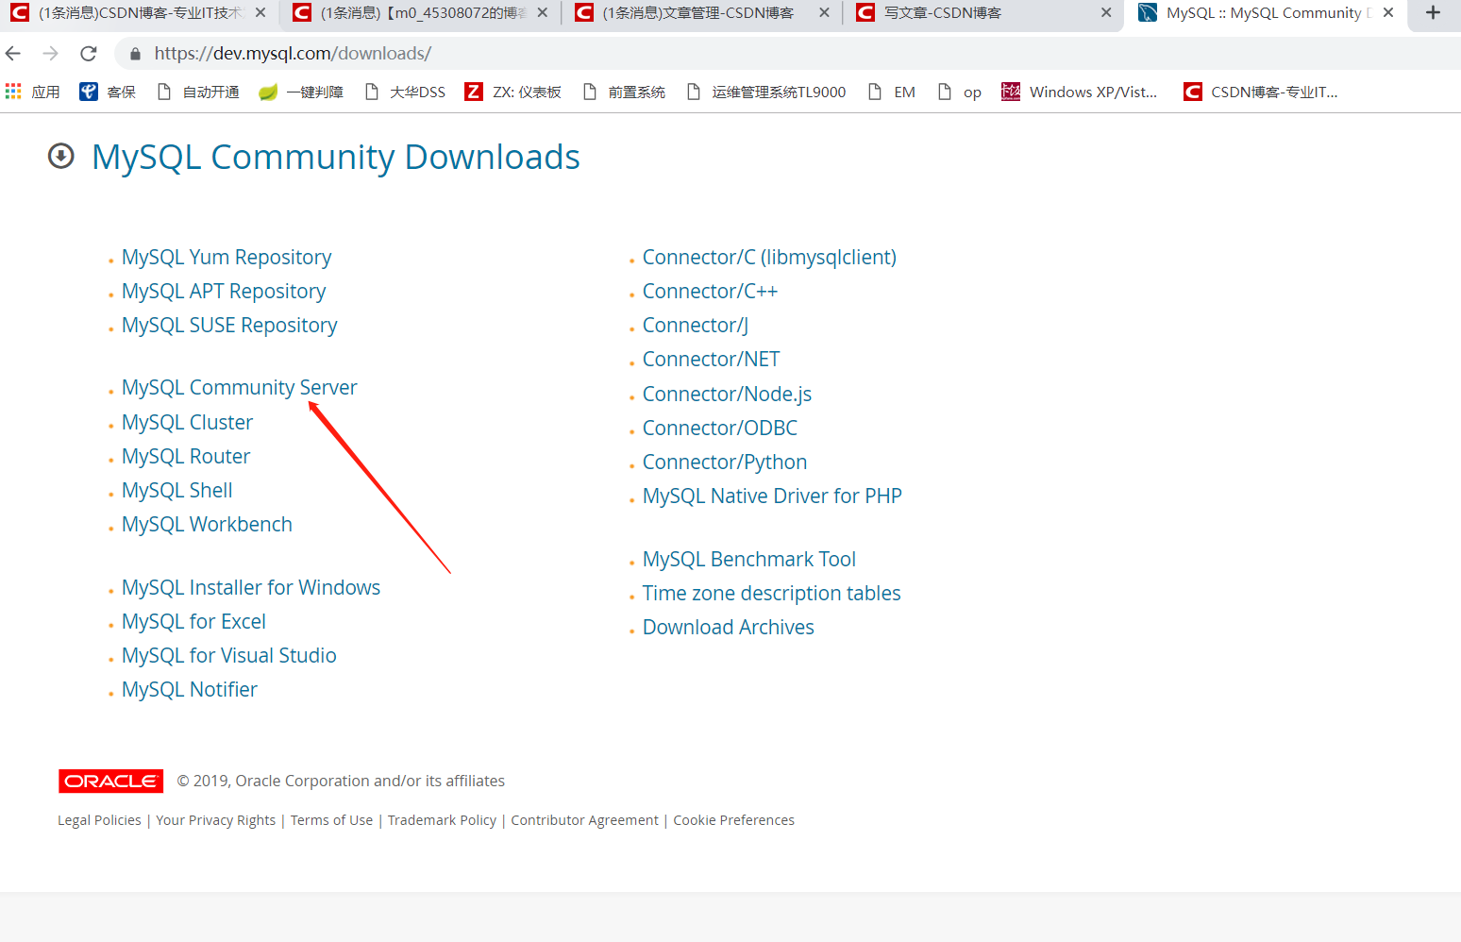Open the 客保 bookmark
The width and height of the screenshot is (1461, 942).
click(x=108, y=92)
